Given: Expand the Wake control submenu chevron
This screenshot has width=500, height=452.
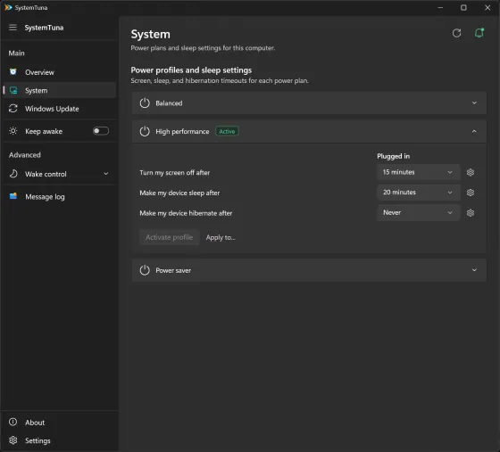Looking at the screenshot, I should [106, 174].
